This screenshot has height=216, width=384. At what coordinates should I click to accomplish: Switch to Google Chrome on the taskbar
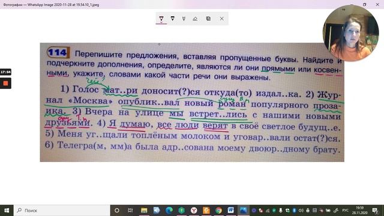pyautogui.click(x=218, y=211)
